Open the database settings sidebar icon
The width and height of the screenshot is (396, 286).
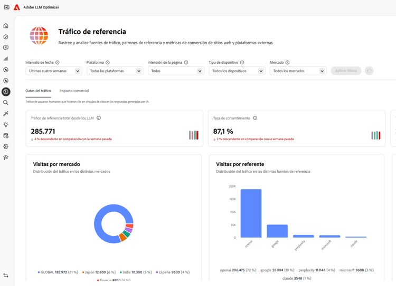click(x=6, y=135)
